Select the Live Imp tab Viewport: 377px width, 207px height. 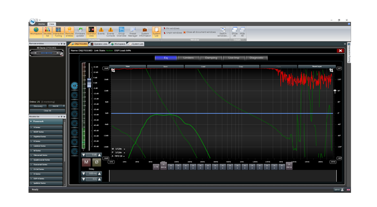click(234, 58)
